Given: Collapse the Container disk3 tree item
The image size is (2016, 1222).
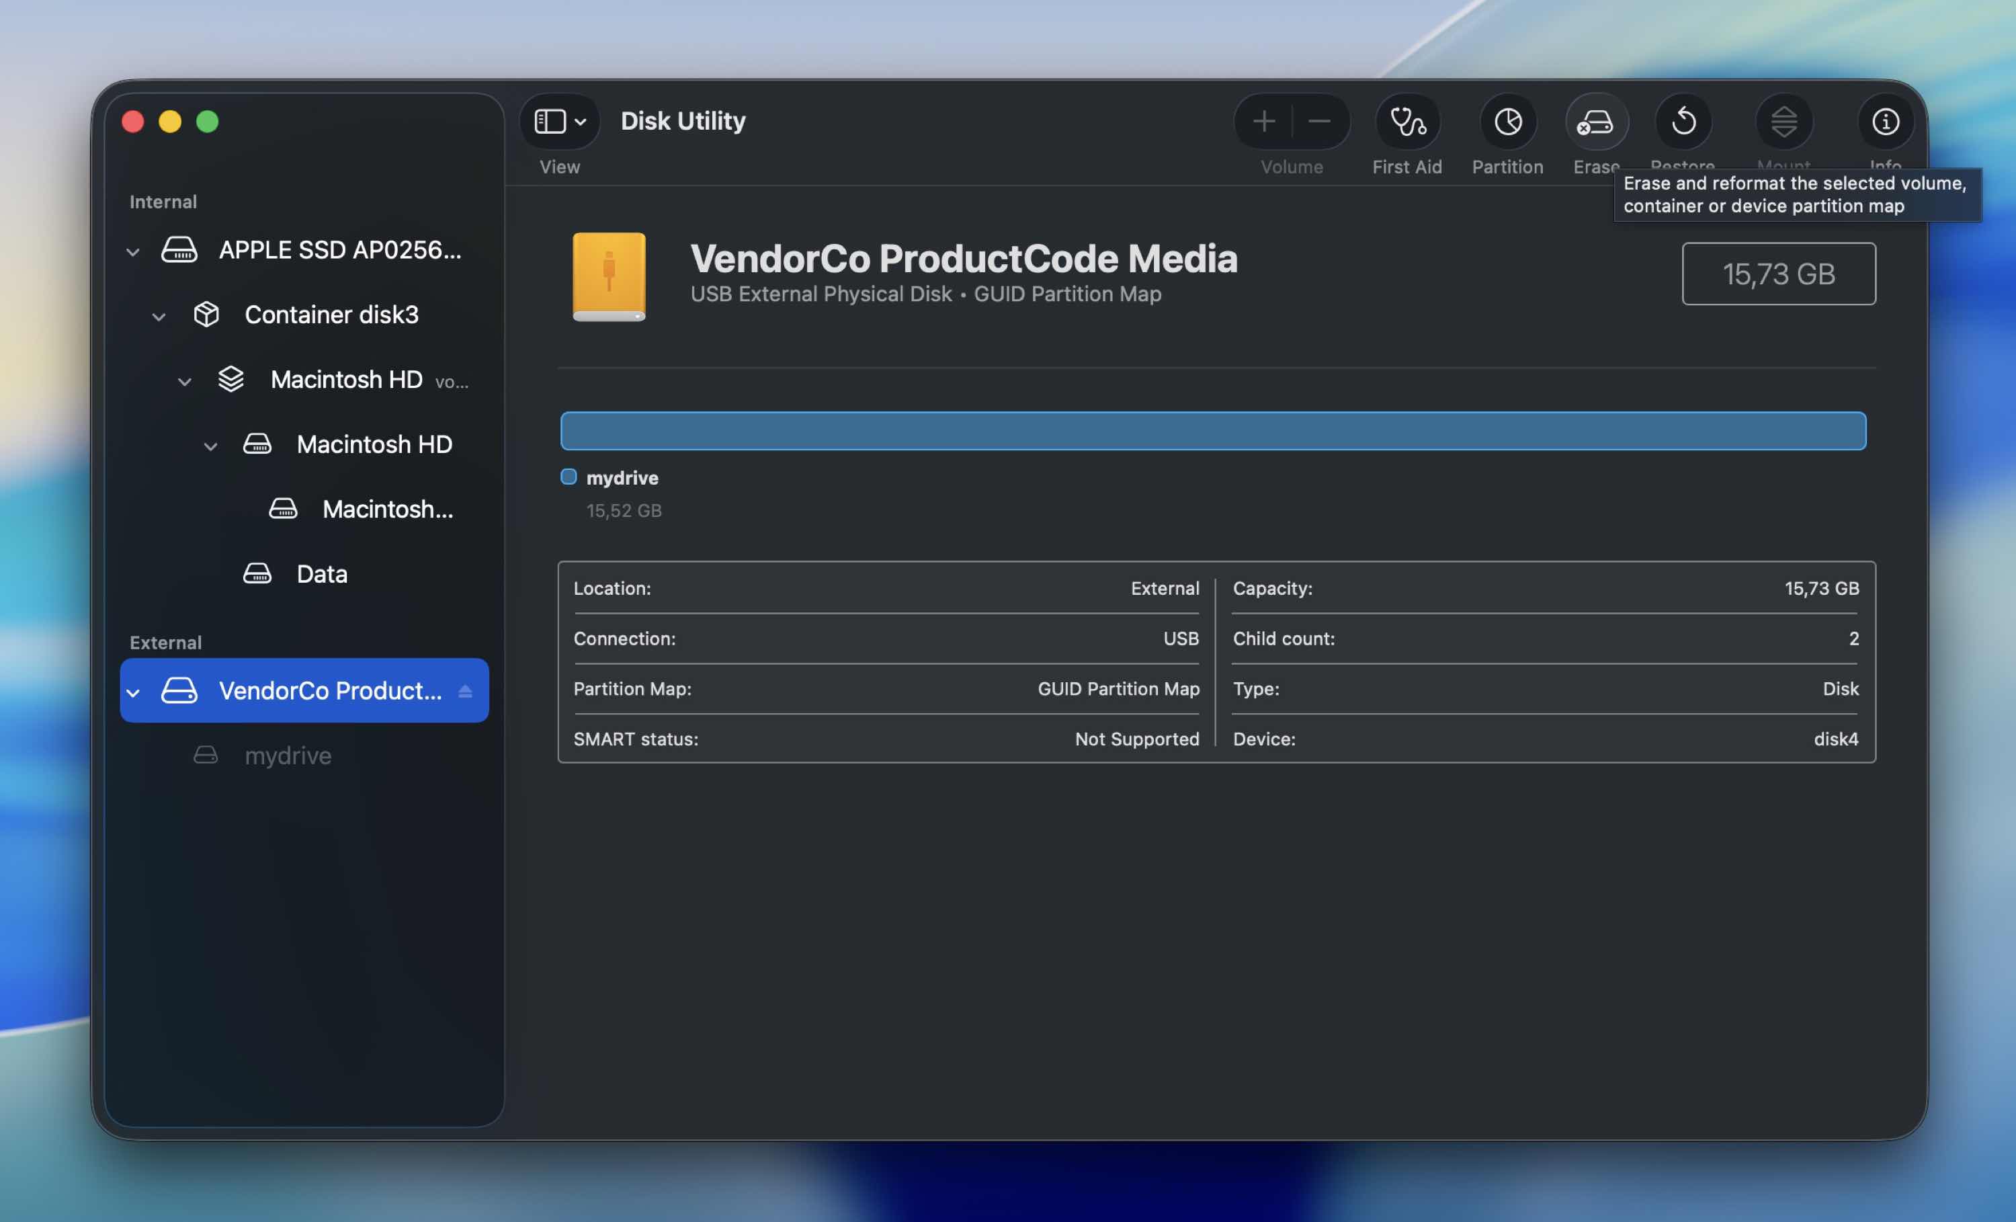Looking at the screenshot, I should coord(159,316).
